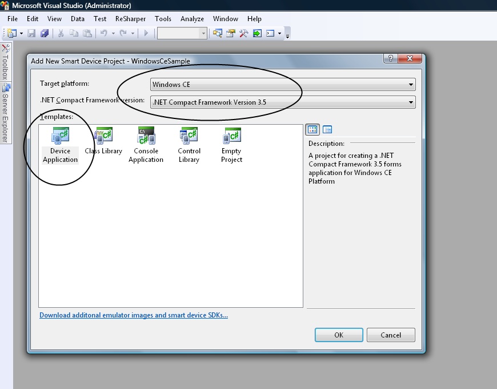Select the Class Library template
497x389 pixels.
click(x=103, y=141)
